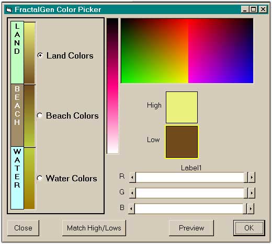Click the title bar application icon
The image size is (272, 244).
pos(9,10)
